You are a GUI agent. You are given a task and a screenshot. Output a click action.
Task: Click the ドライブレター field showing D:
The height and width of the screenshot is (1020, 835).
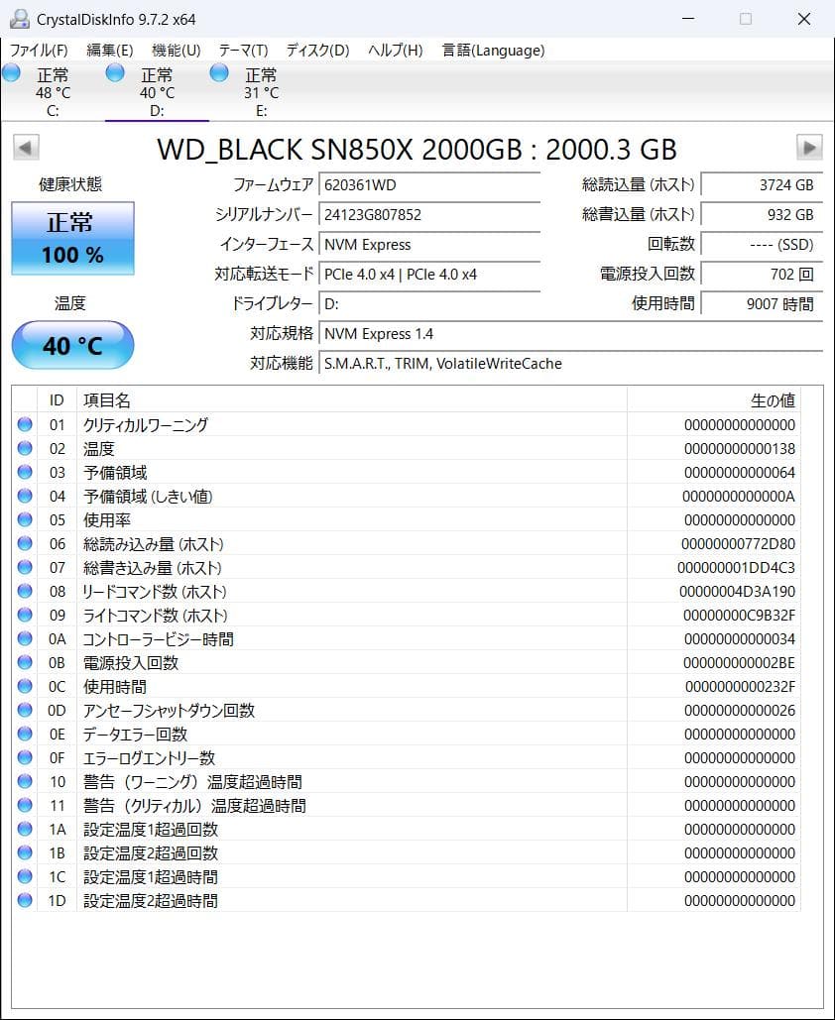pos(429,303)
